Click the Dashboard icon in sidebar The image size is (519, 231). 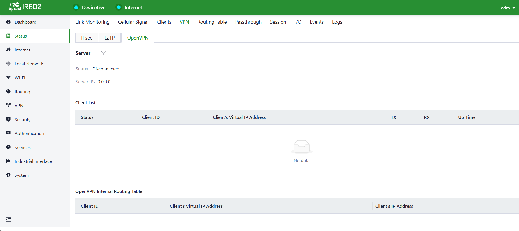pyautogui.click(x=8, y=22)
